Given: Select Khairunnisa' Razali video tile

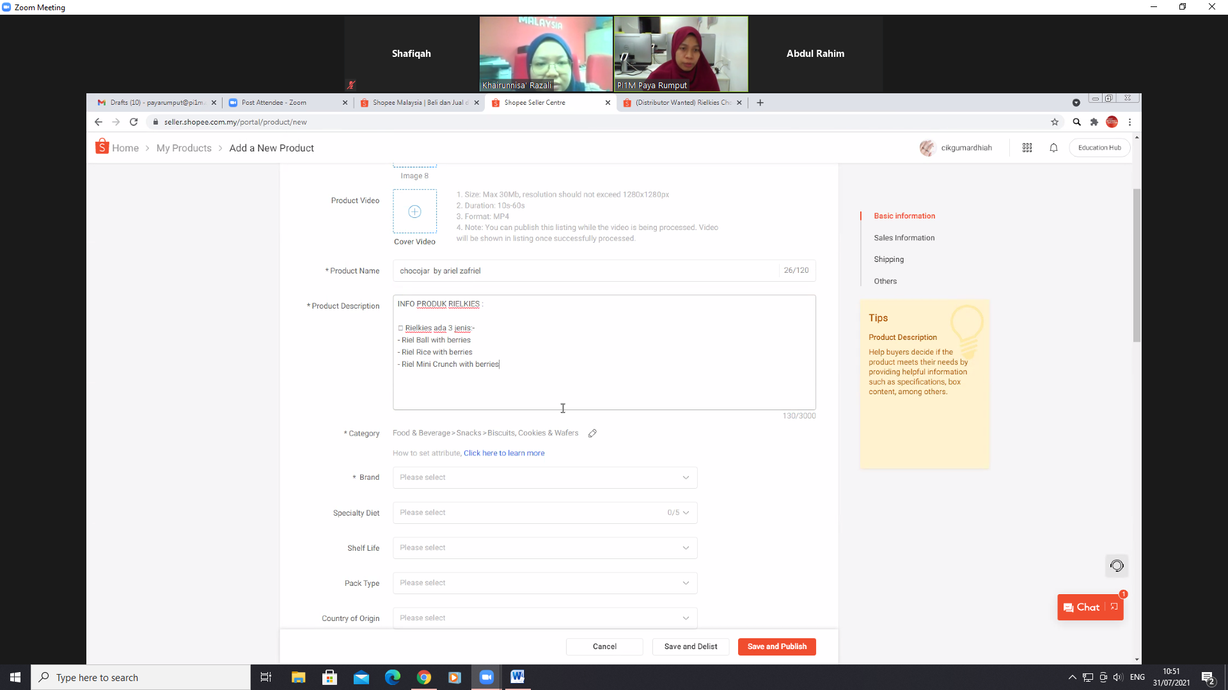Looking at the screenshot, I should [x=546, y=54].
